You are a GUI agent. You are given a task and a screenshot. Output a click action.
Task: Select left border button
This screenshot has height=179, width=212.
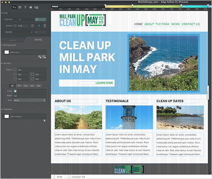39,86
